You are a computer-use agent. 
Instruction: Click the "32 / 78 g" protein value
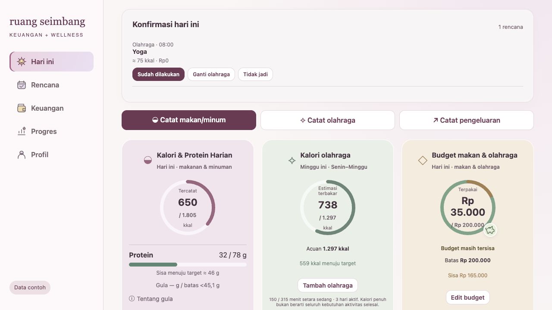click(x=233, y=255)
